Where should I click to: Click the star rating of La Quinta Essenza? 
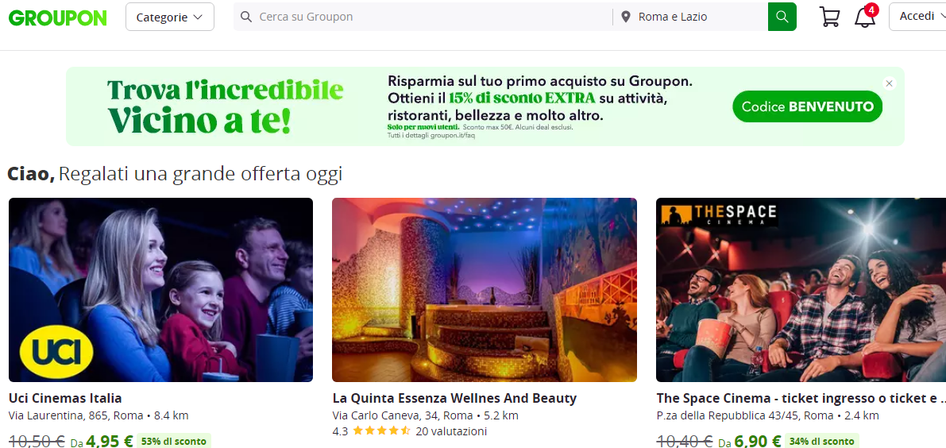pos(381,431)
